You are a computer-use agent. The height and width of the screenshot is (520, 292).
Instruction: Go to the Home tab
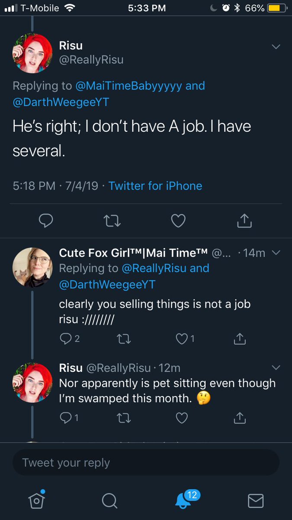coord(37,501)
